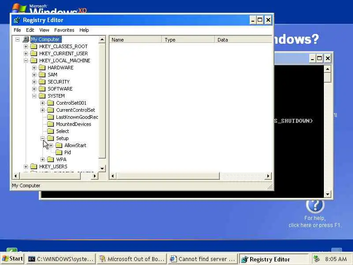
Task: Open the Favorites menu
Action: 64,30
